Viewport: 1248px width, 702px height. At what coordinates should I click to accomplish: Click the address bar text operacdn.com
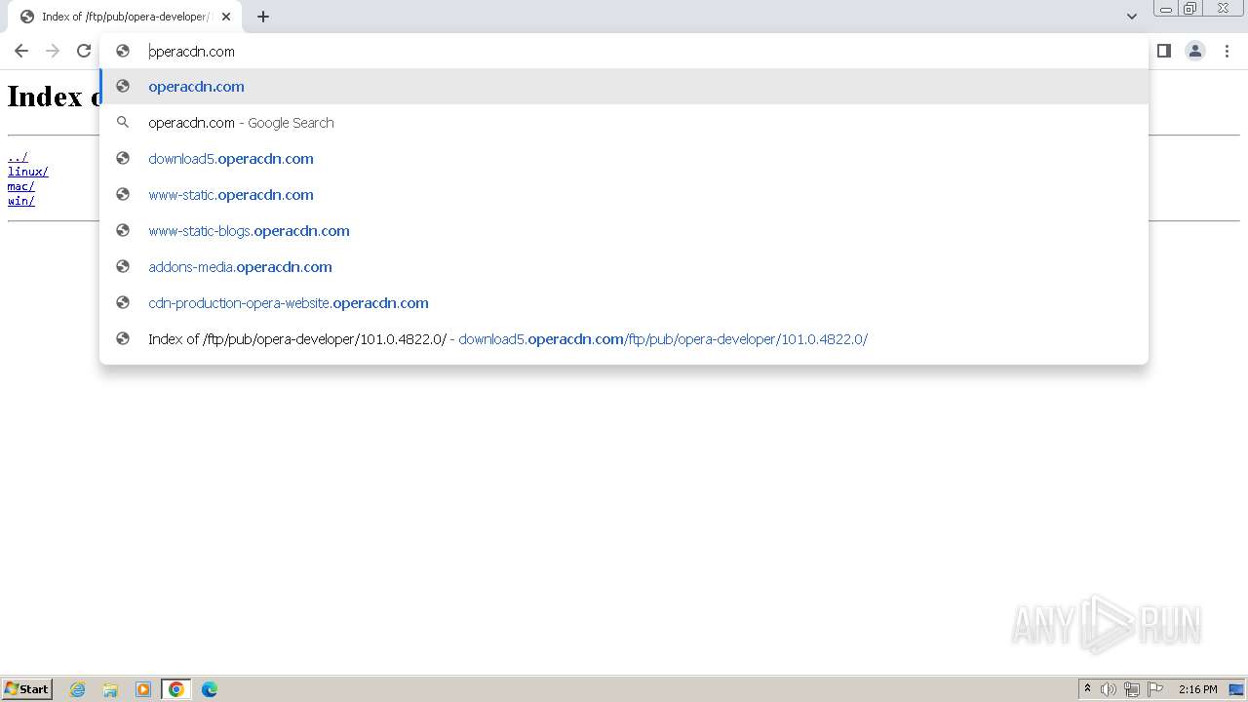[x=192, y=52]
